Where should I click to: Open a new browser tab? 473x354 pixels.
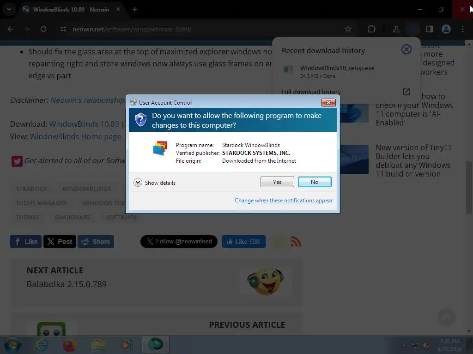(135, 9)
